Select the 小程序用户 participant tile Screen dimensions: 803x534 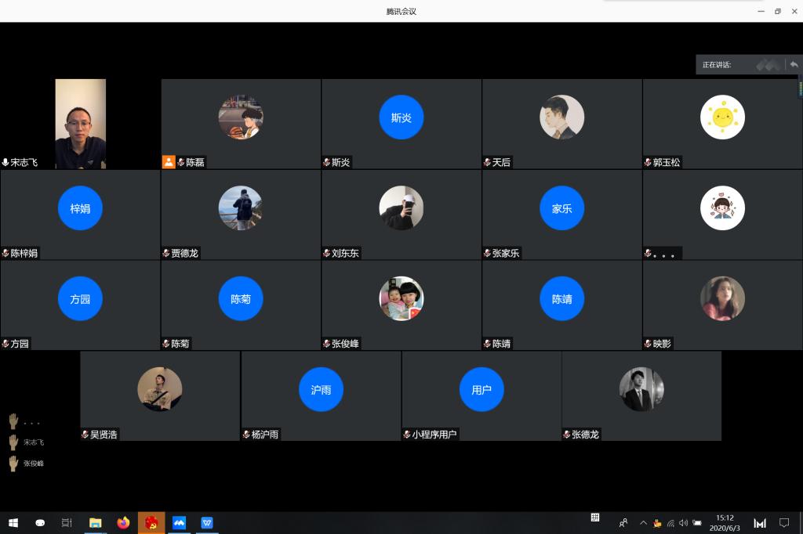(481, 395)
